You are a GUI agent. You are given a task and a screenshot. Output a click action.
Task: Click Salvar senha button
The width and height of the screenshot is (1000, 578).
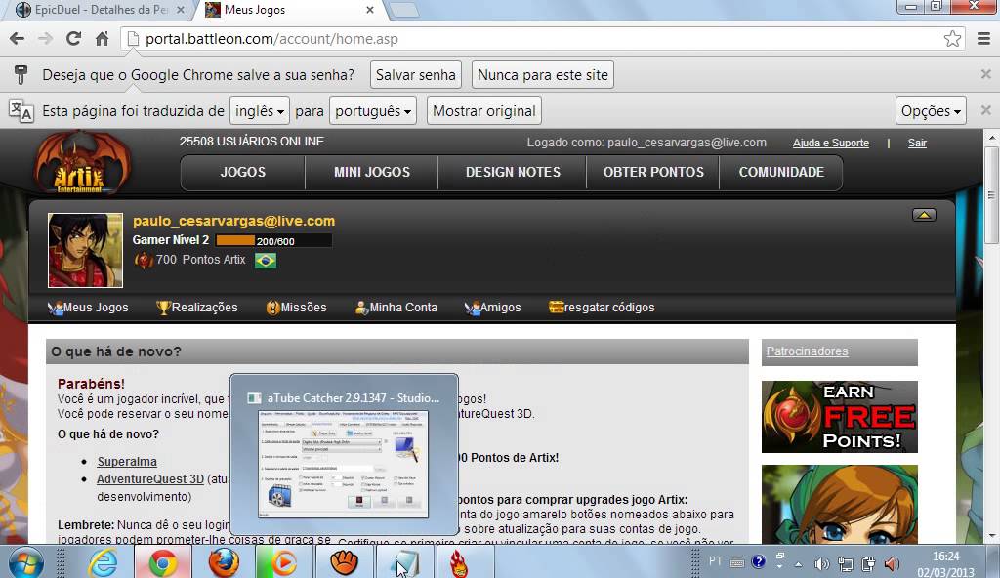coord(416,74)
